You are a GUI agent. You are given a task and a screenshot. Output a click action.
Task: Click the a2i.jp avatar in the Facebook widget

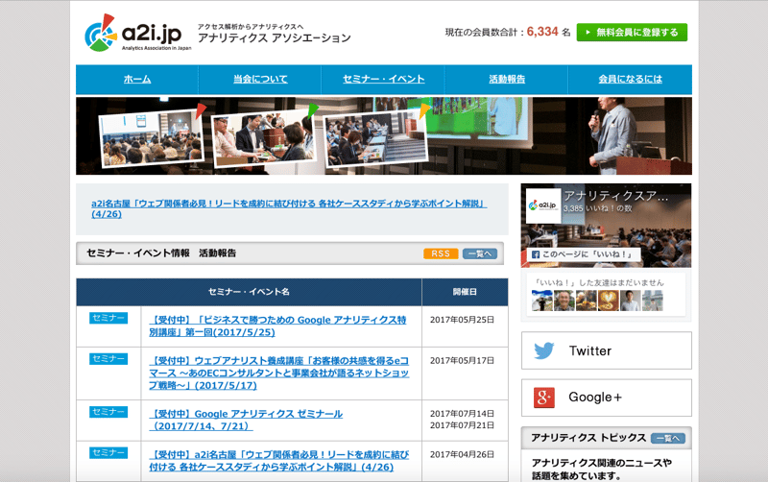click(543, 205)
